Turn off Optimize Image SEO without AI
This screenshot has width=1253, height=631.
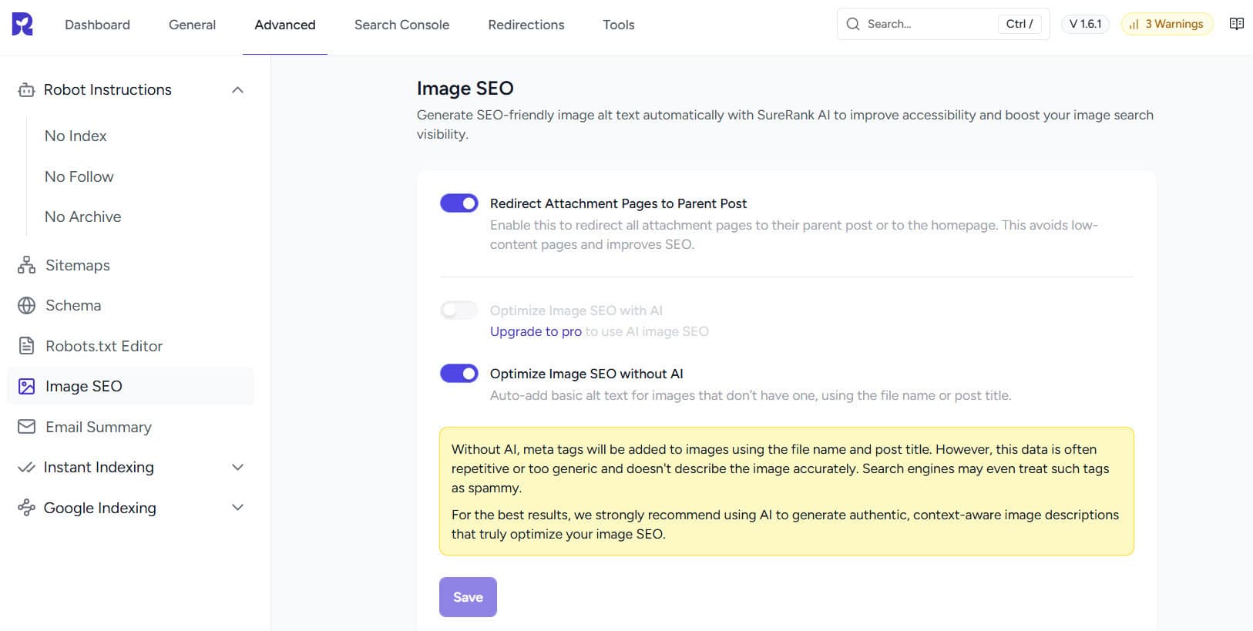pyautogui.click(x=459, y=374)
